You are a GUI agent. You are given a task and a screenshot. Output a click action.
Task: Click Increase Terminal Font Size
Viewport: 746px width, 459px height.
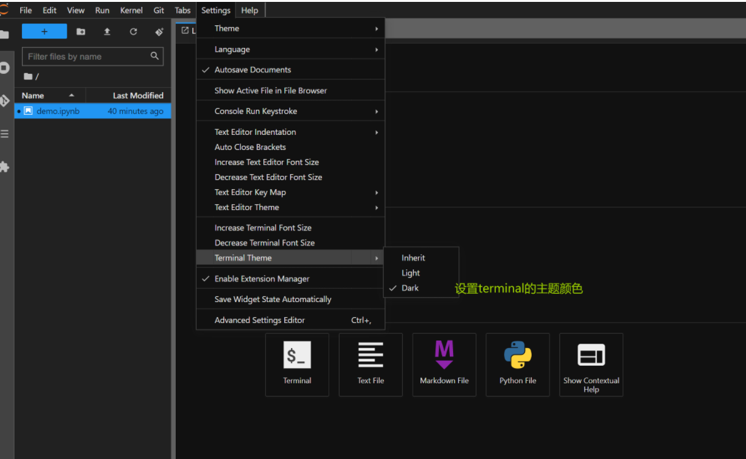click(263, 228)
